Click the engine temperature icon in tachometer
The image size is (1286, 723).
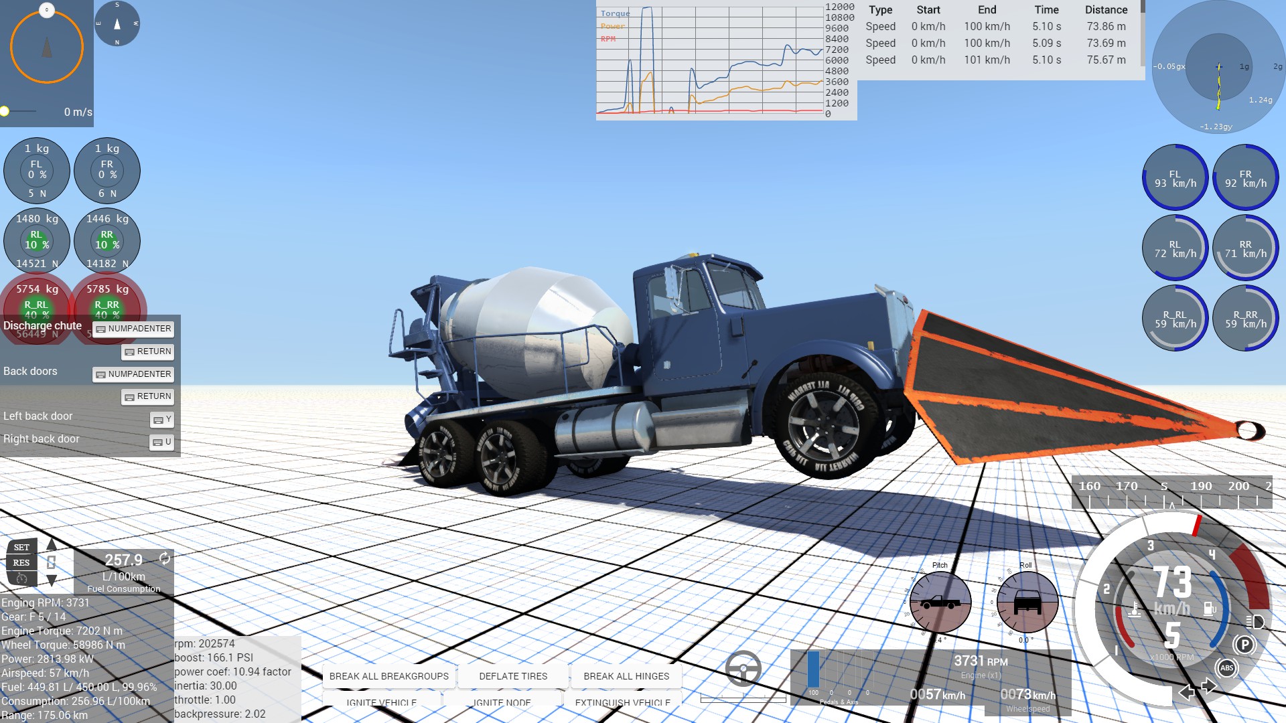coord(1134,609)
